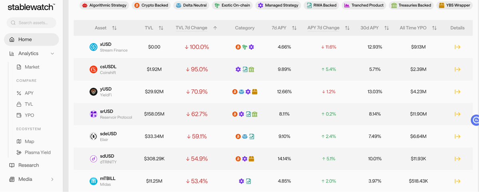Screen dimensions: 479x192
Task: Click YBS Wrapper box icon in yUSD row
Action: pyautogui.click(x=255, y=91)
